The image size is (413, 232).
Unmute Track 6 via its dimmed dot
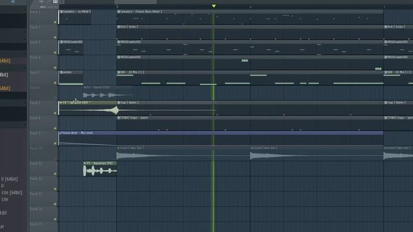click(55, 98)
